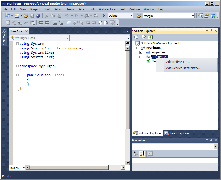Collapse the public class Class1 outline
The height and width of the screenshot is (180, 221).
17,75
